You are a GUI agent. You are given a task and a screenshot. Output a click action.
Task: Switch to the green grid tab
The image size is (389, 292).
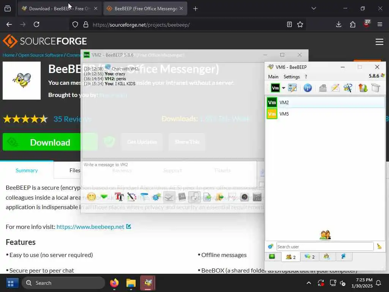coord(272,257)
